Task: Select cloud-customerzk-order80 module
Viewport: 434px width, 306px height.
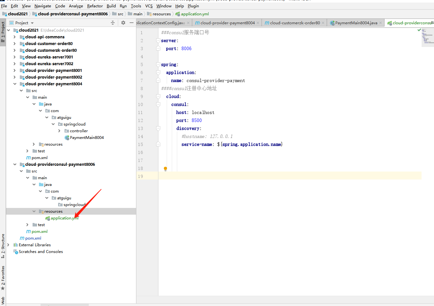Action: pos(51,50)
